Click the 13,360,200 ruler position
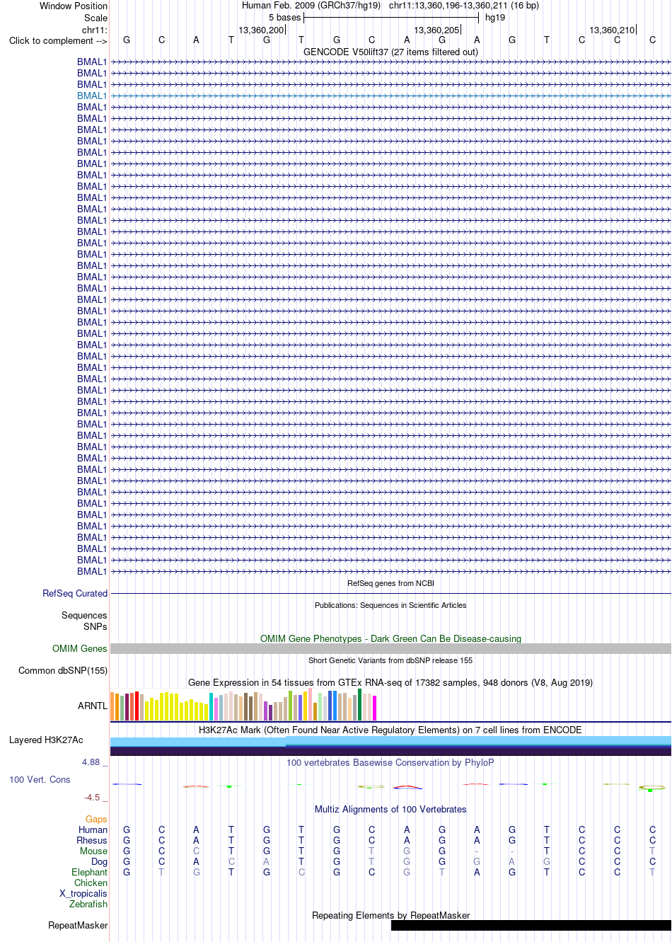The image size is (672, 942). [261, 30]
